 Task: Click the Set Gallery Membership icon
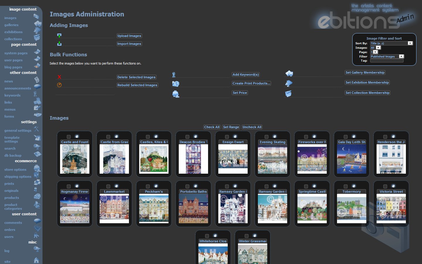click(289, 73)
